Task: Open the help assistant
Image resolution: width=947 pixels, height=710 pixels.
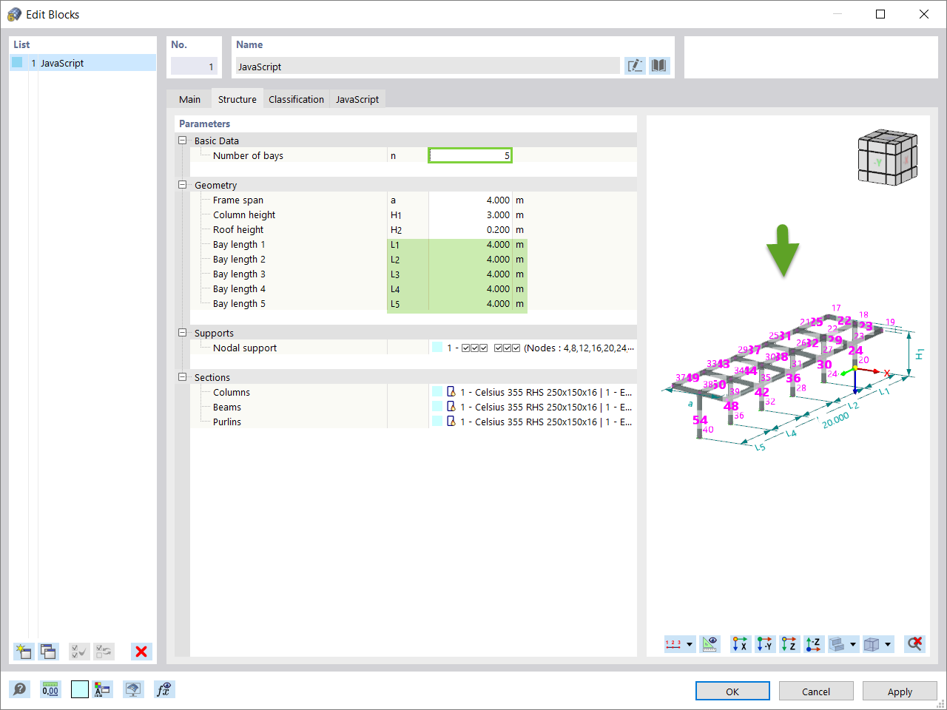Action: 20,689
